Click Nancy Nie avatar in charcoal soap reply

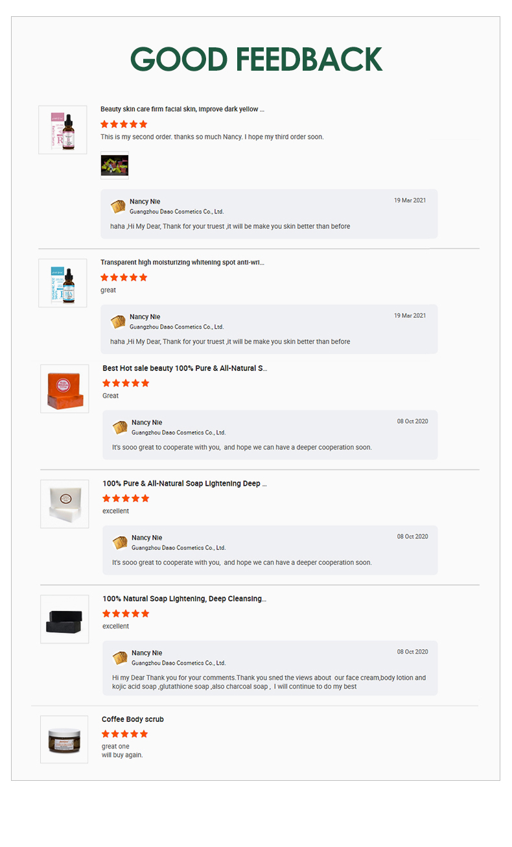[x=120, y=658]
